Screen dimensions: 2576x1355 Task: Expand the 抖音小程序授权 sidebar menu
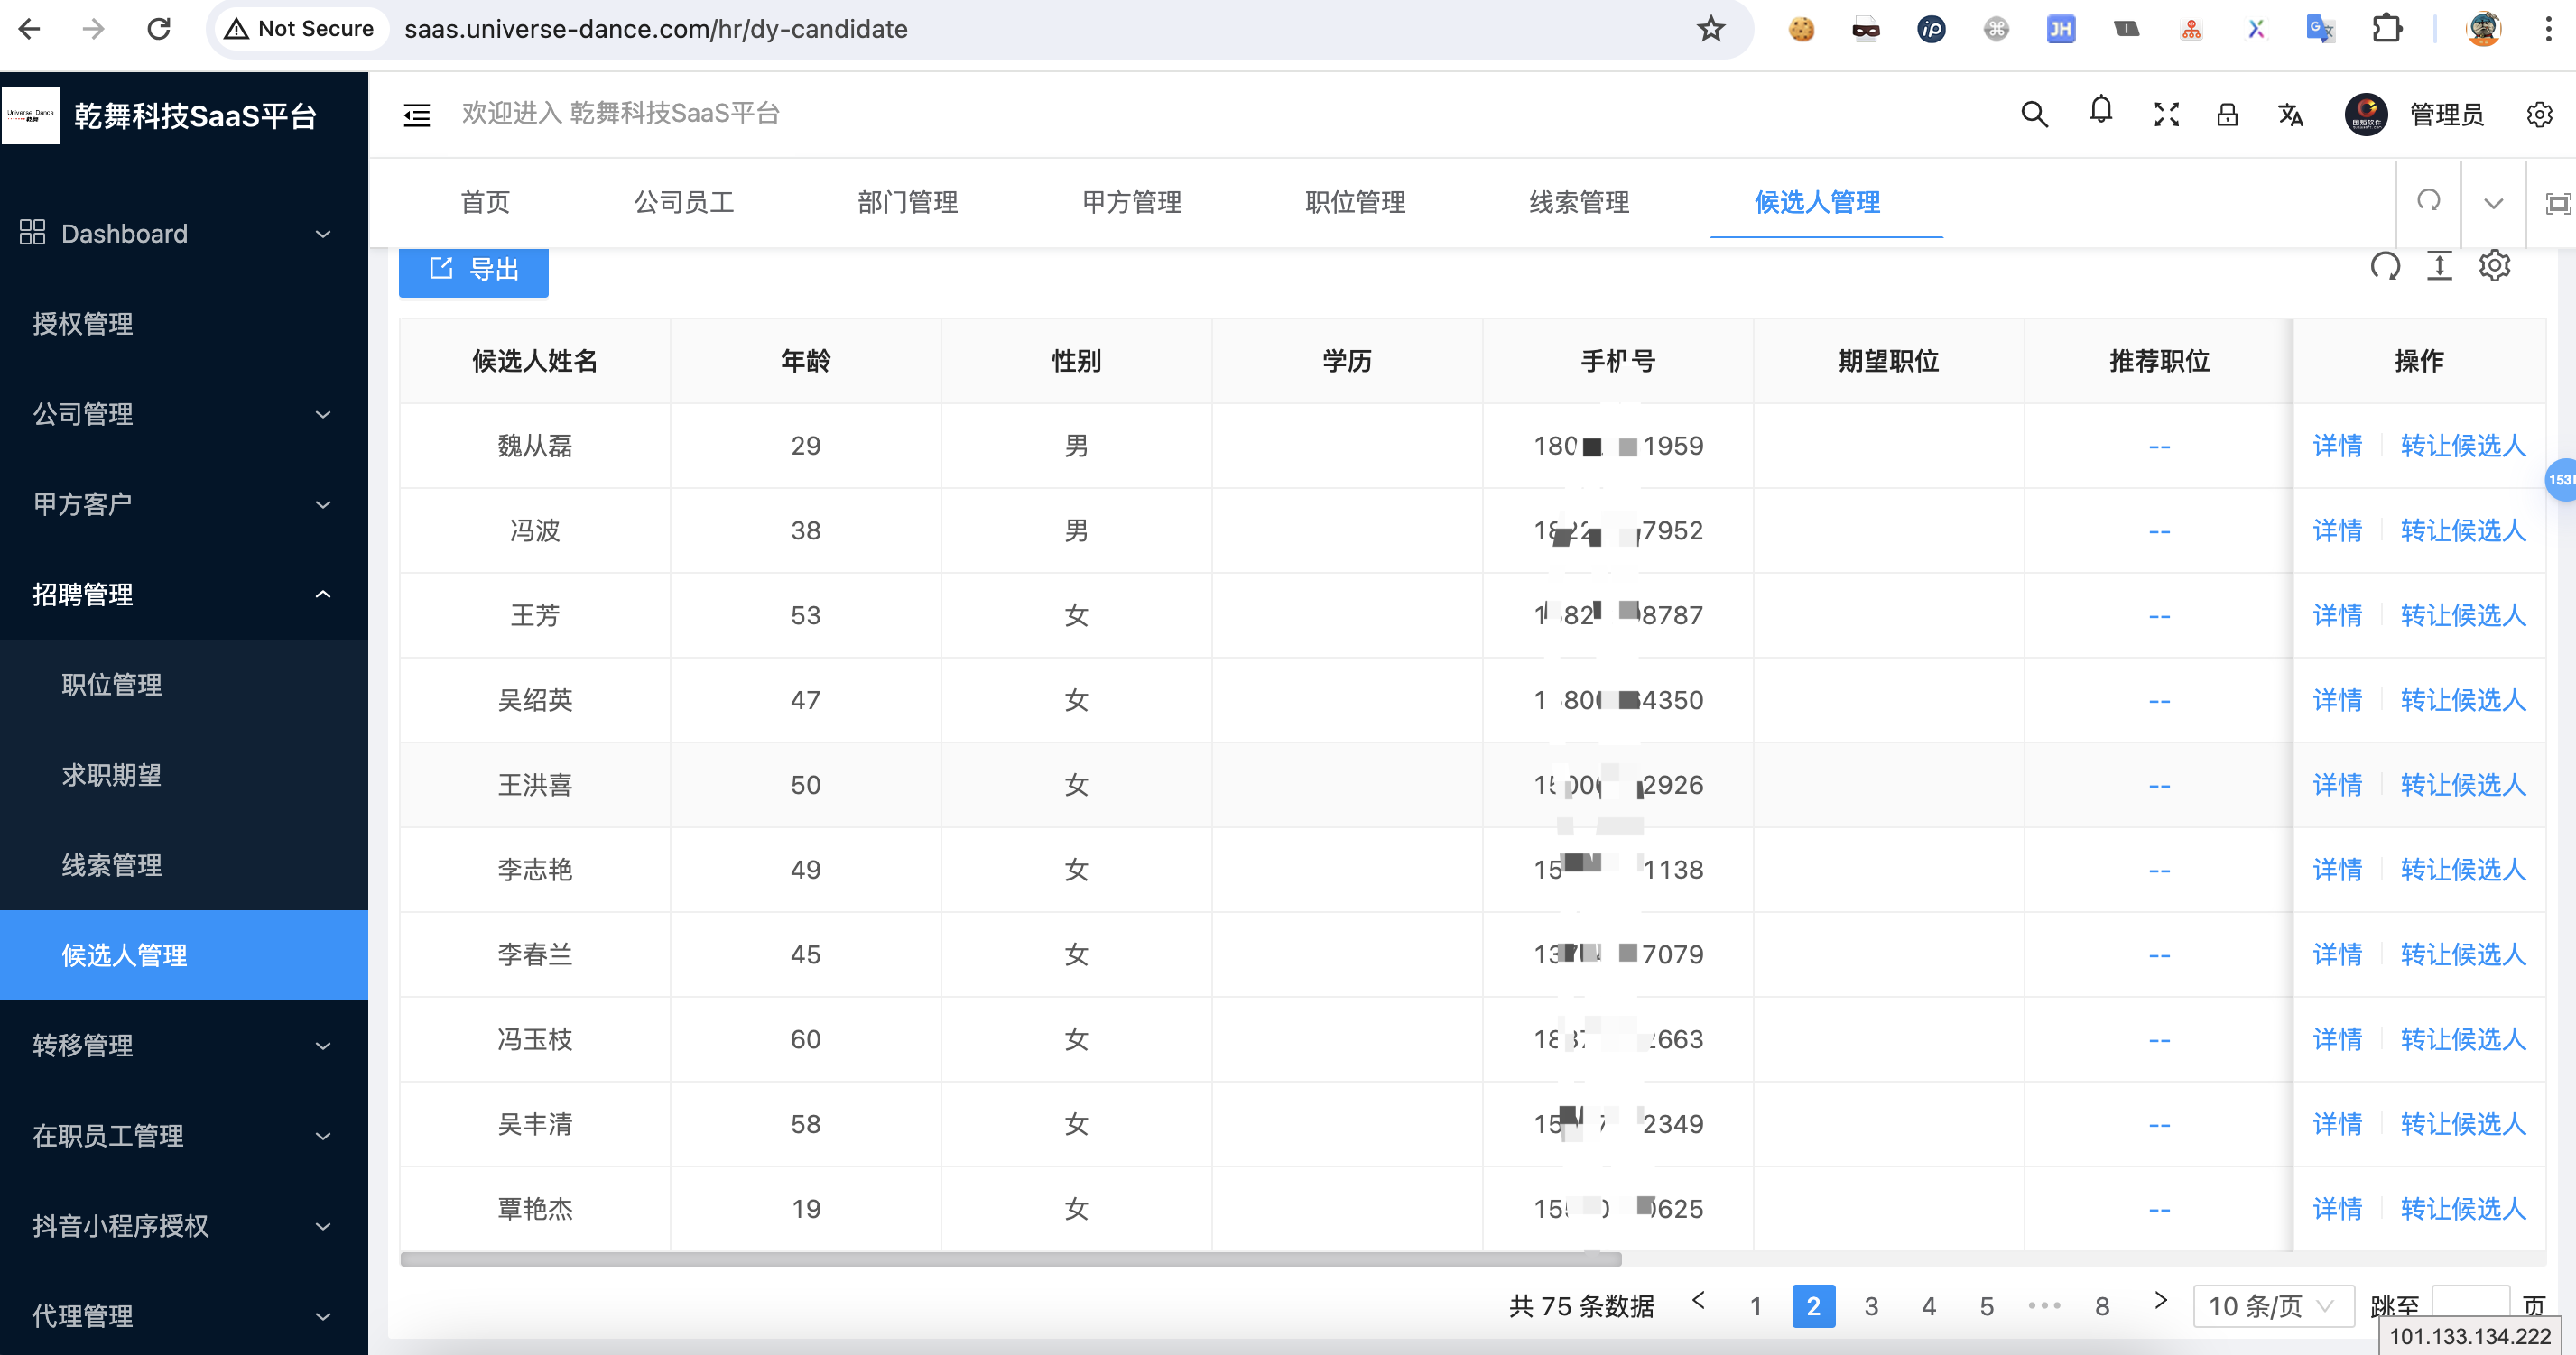[x=184, y=1225]
